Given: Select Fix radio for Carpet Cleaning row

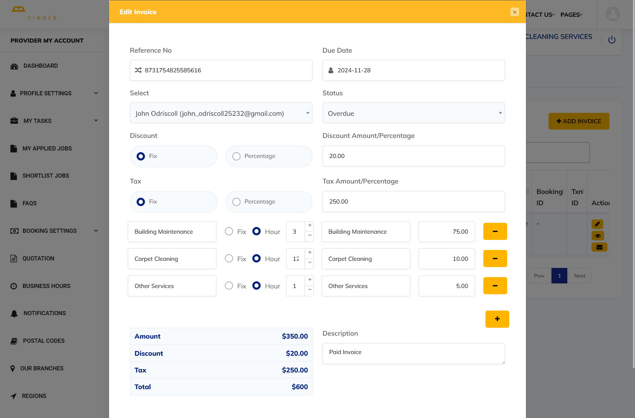Looking at the screenshot, I should point(229,259).
